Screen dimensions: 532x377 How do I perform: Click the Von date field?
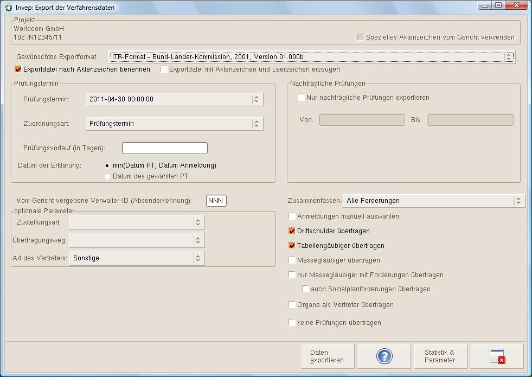click(362, 120)
